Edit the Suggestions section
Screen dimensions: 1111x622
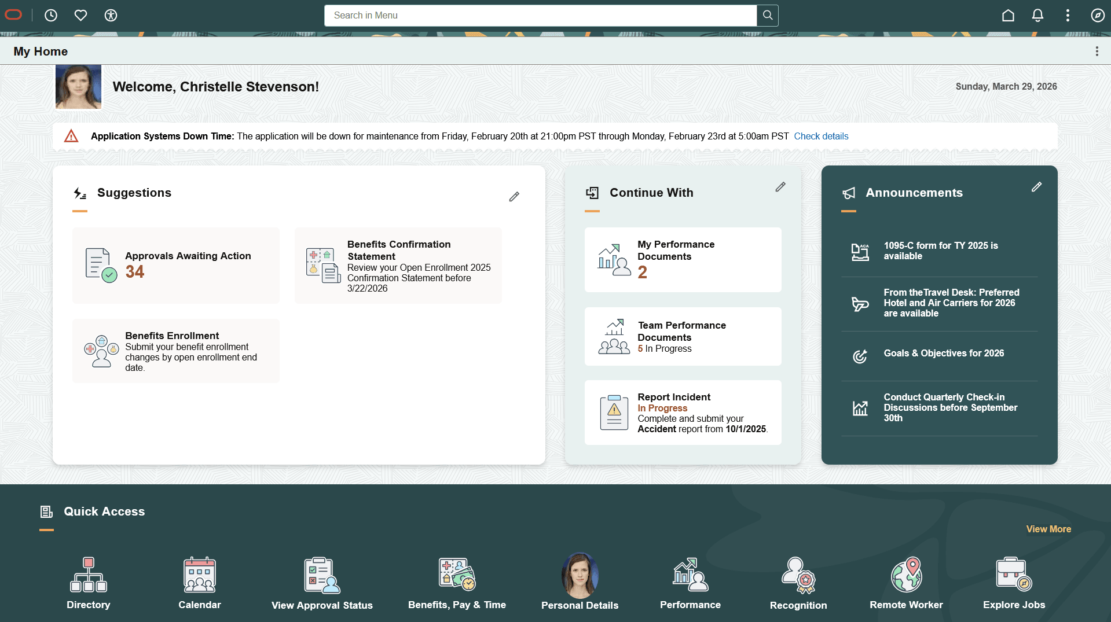pos(514,197)
